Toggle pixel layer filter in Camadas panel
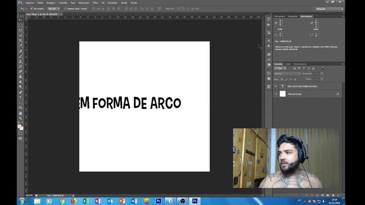This screenshot has height=205, width=365. 294,68
